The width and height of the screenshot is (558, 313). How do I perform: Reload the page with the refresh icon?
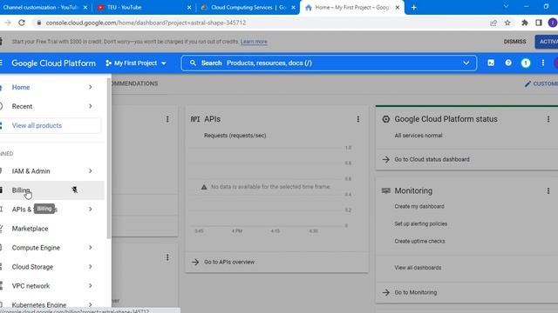(22, 23)
